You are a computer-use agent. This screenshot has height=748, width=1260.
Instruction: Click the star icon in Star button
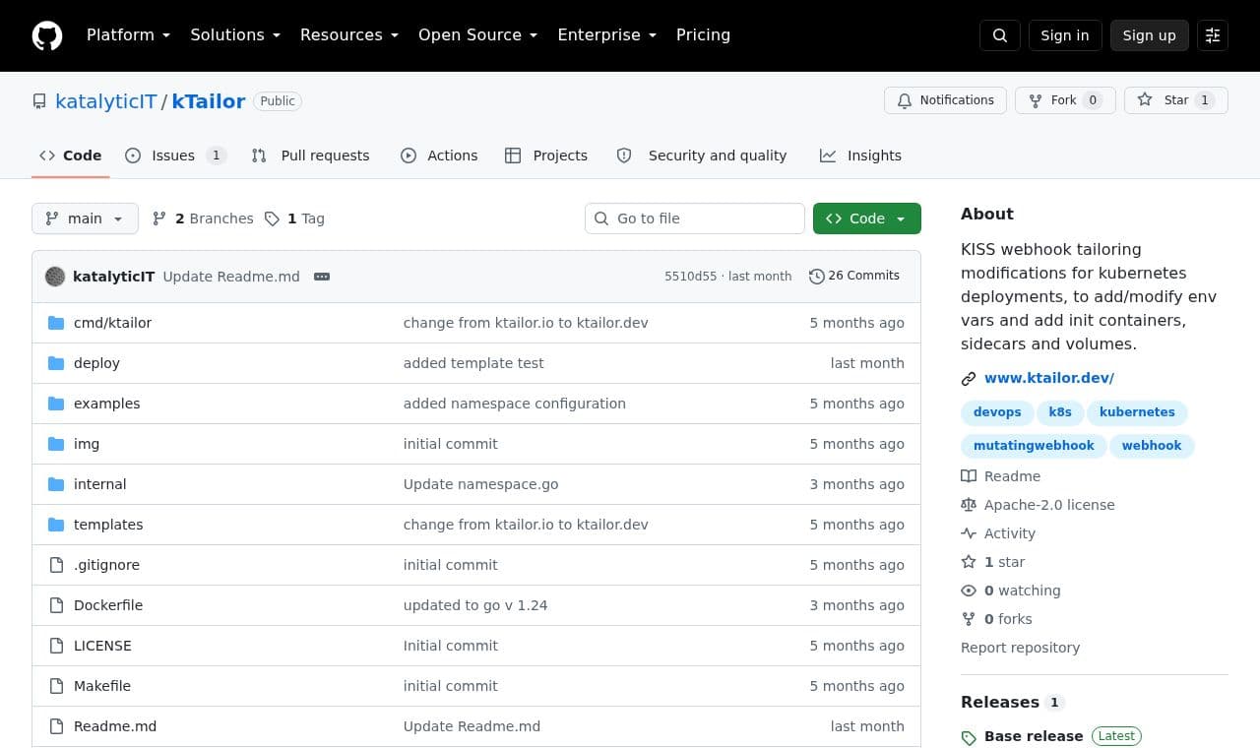(x=1145, y=100)
